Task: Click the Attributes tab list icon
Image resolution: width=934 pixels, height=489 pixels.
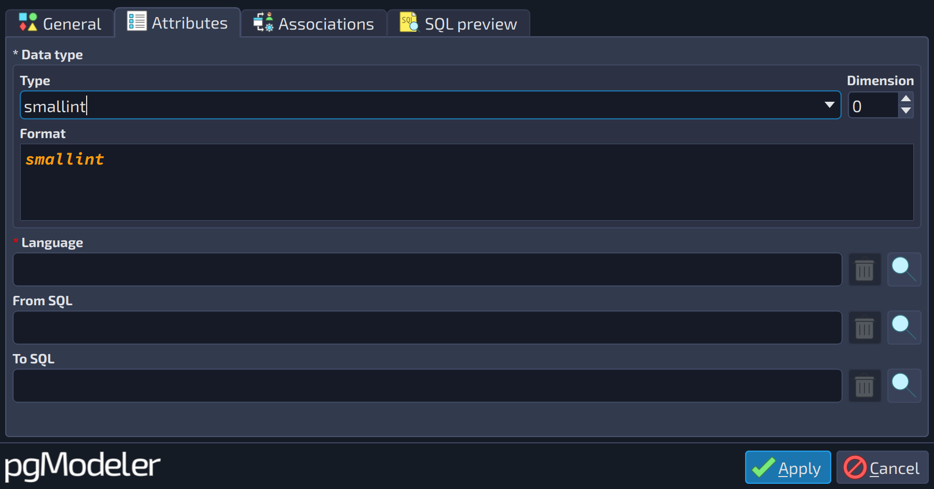Action: click(x=137, y=22)
